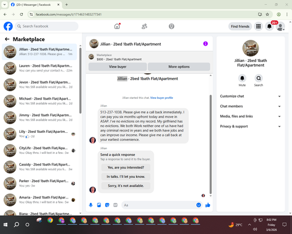Send quick reply 'Sorry, it's not available.'
This screenshot has height=234, width=292.
tap(126, 186)
